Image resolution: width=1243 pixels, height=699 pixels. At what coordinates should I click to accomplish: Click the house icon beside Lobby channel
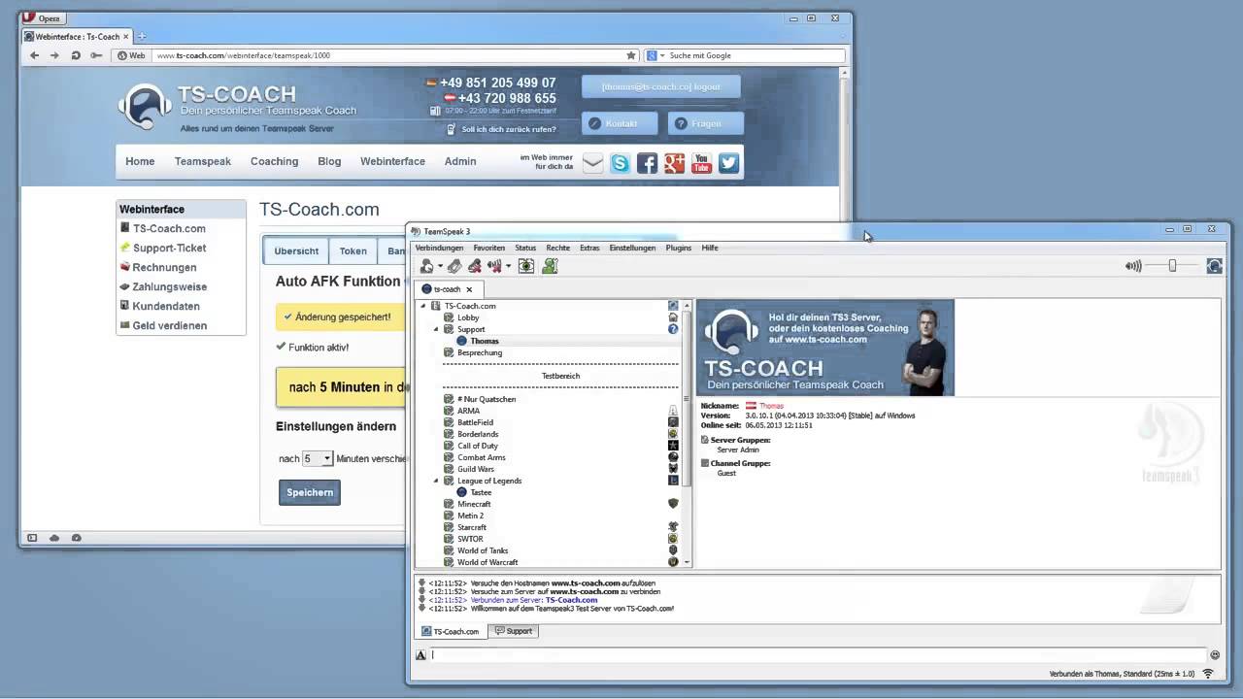pos(673,317)
